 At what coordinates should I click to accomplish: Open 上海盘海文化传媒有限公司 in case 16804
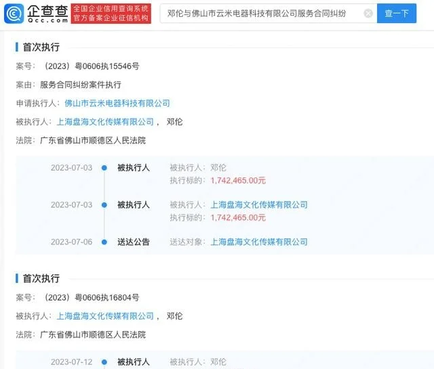[x=105, y=316]
